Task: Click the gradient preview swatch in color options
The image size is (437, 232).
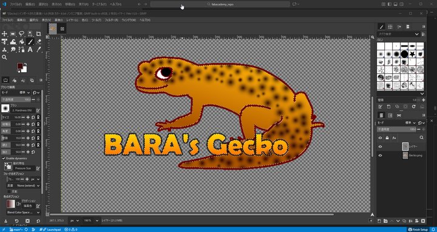Action: tap(11, 204)
